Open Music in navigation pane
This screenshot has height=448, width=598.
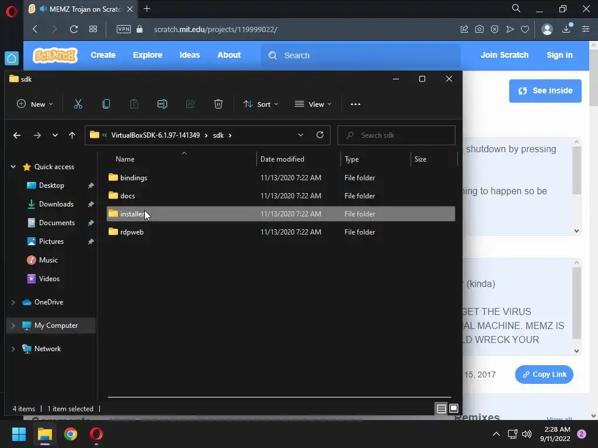[x=48, y=260]
